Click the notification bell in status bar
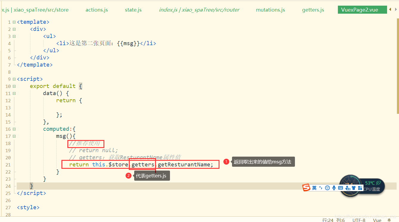The width and height of the screenshot is (399, 222). tap(389, 220)
